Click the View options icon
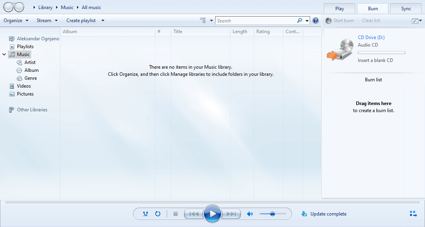The width and height of the screenshot is (425, 227). coord(203,20)
